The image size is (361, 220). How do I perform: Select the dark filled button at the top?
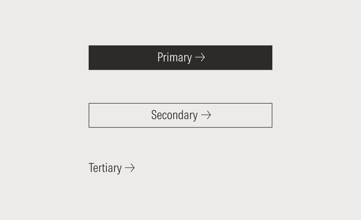pos(180,57)
